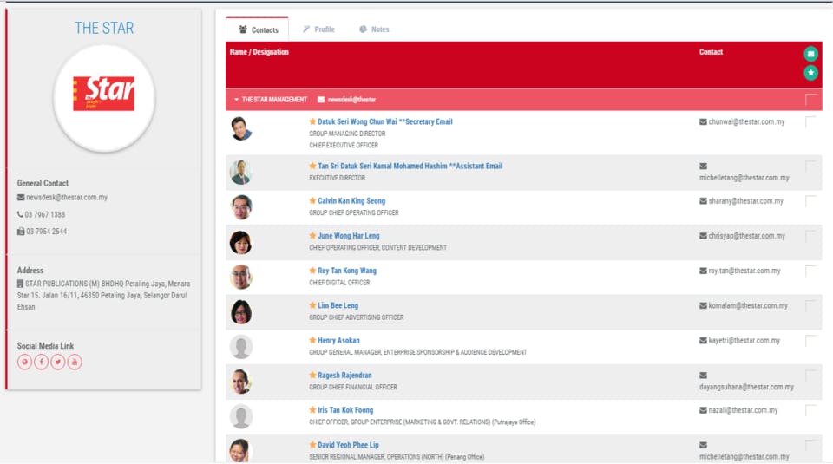833x464 pixels.
Task: Tick checkbox for Calvin Kan King Seong
Action: (810, 201)
